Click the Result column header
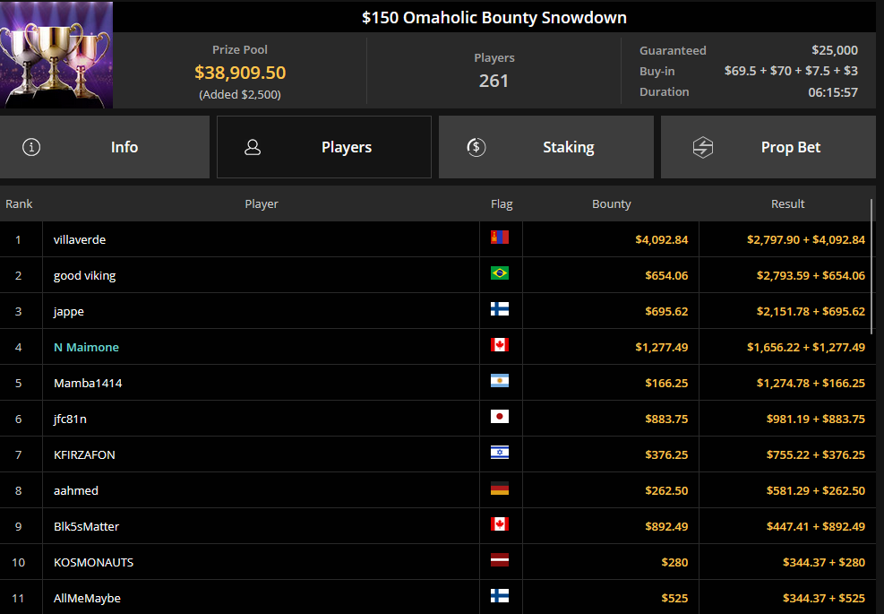 pyautogui.click(x=787, y=203)
